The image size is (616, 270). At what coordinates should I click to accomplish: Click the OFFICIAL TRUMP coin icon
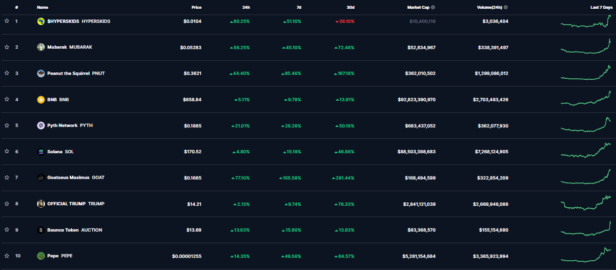point(41,204)
